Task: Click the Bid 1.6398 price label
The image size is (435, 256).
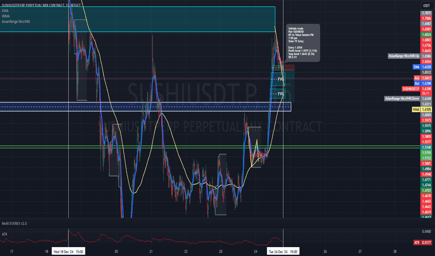Action: tap(423, 83)
